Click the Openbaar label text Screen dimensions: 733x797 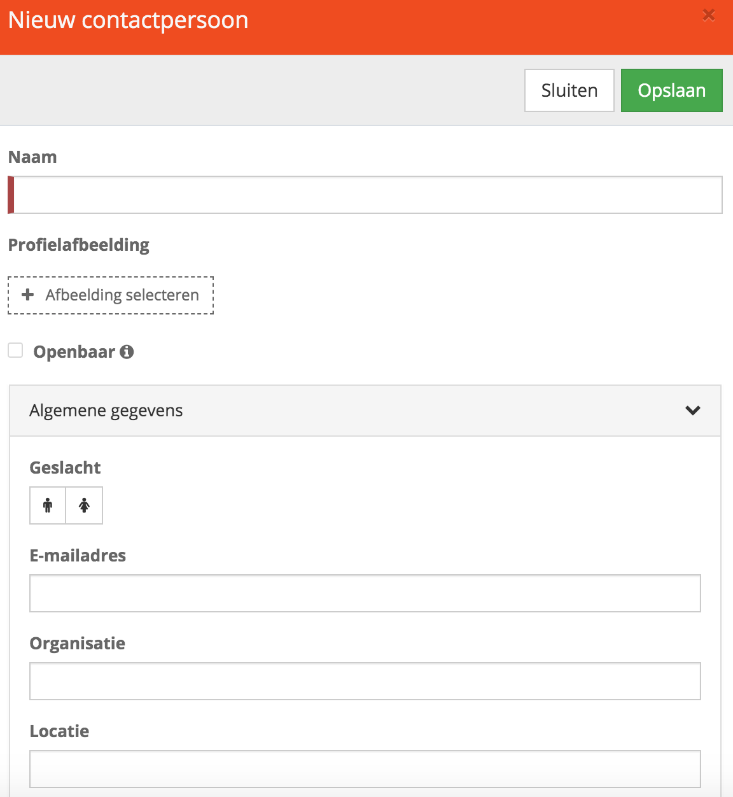coord(74,352)
